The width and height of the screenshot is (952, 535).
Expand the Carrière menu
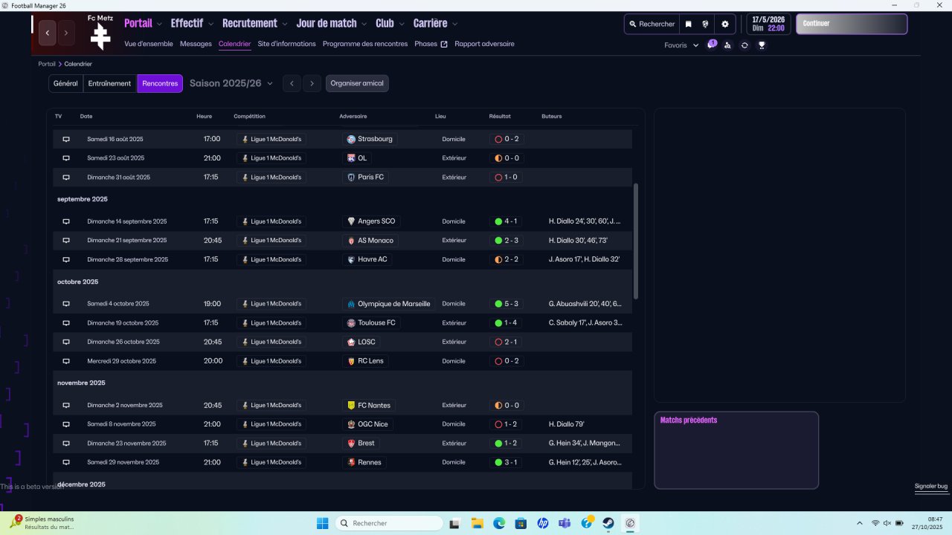pos(435,23)
